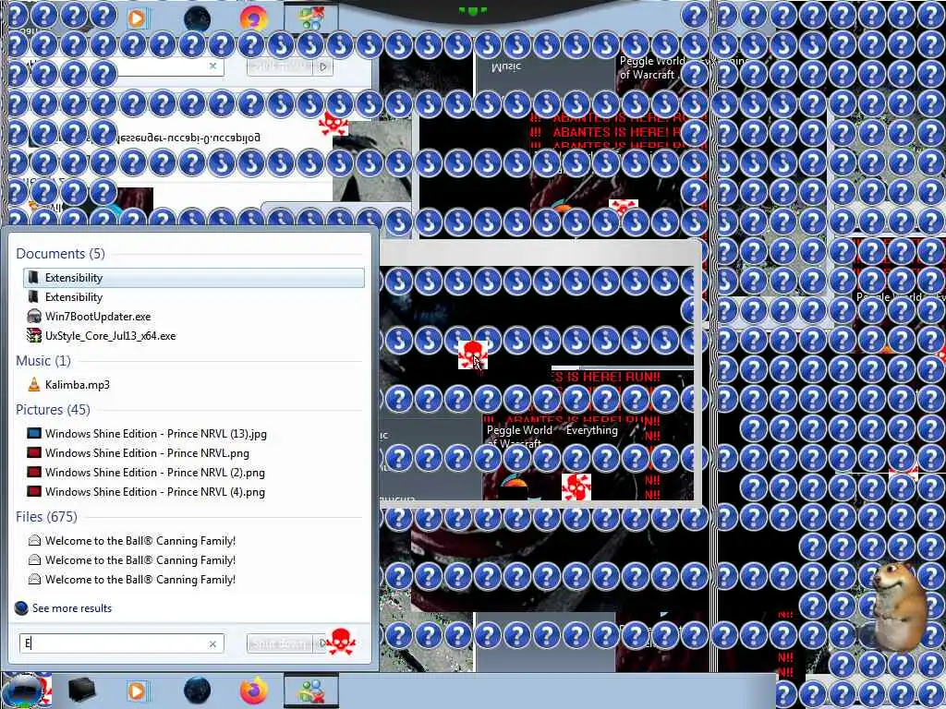Click the VLC cone icon for Kalimba.mp3
The height and width of the screenshot is (709, 946).
point(34,385)
